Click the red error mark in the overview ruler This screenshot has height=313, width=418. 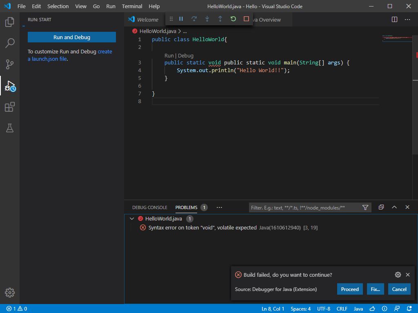(x=417, y=55)
